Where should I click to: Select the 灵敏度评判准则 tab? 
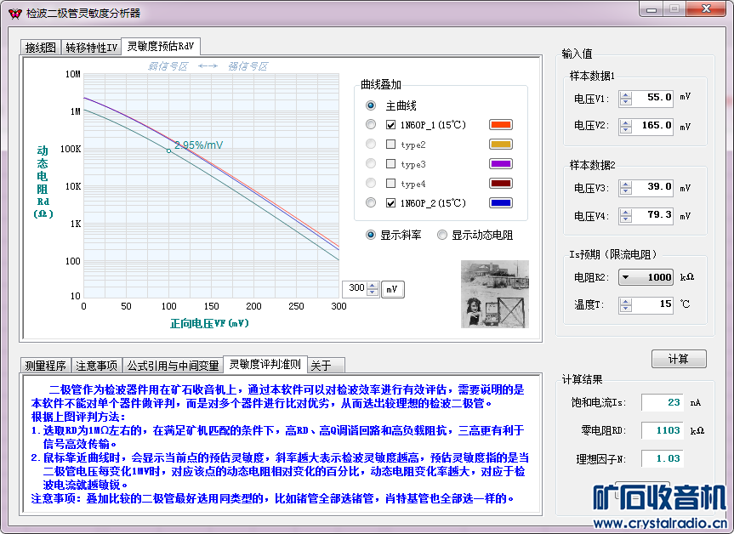tap(265, 364)
